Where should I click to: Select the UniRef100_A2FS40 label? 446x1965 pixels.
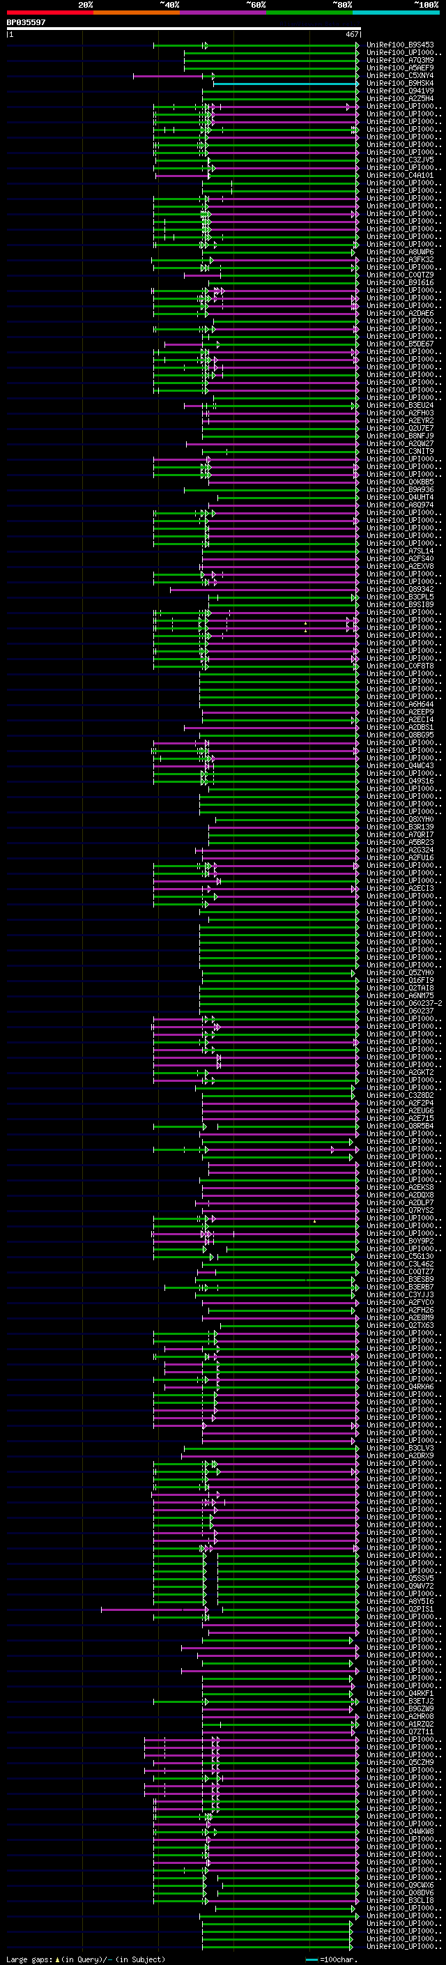400,559
